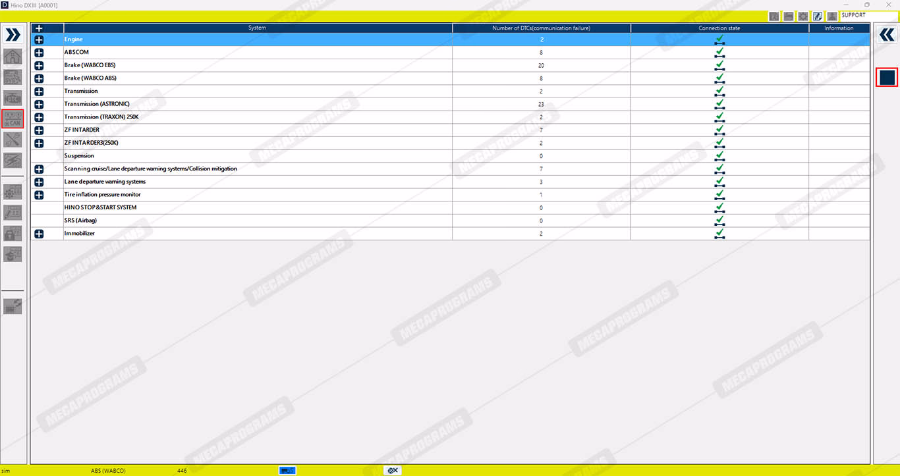Expand the ABSCOM row
Image resolution: width=900 pixels, height=476 pixels.
(39, 53)
